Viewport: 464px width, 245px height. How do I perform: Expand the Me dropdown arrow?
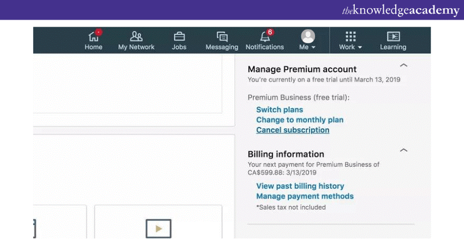[313, 48]
